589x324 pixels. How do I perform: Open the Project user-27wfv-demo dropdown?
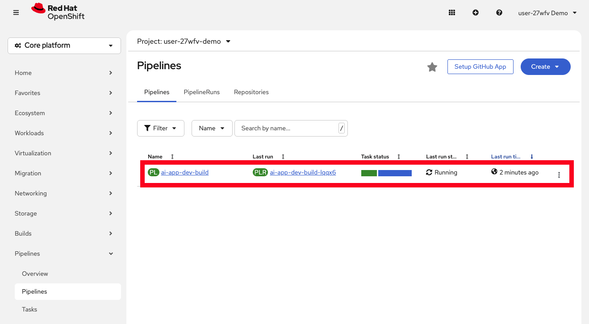click(184, 42)
